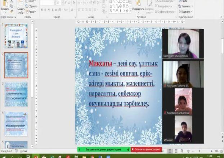
Task: Click the bulleted list icon
Action: coord(80,3)
